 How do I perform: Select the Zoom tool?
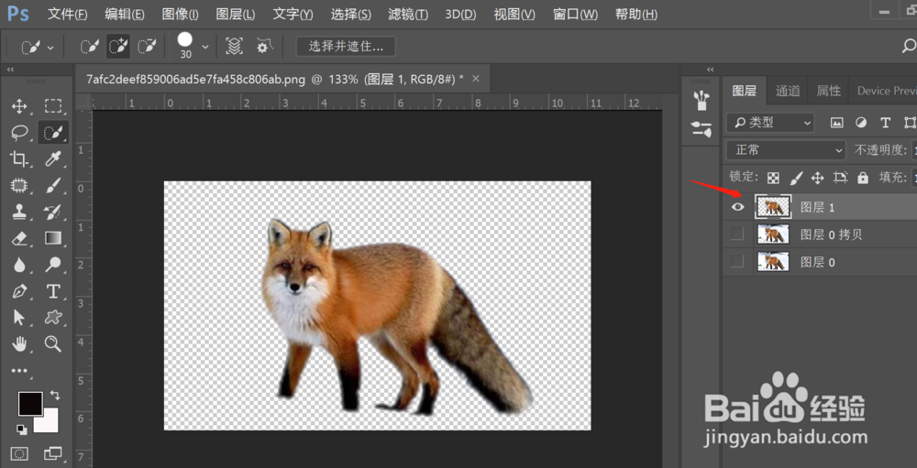coord(53,343)
